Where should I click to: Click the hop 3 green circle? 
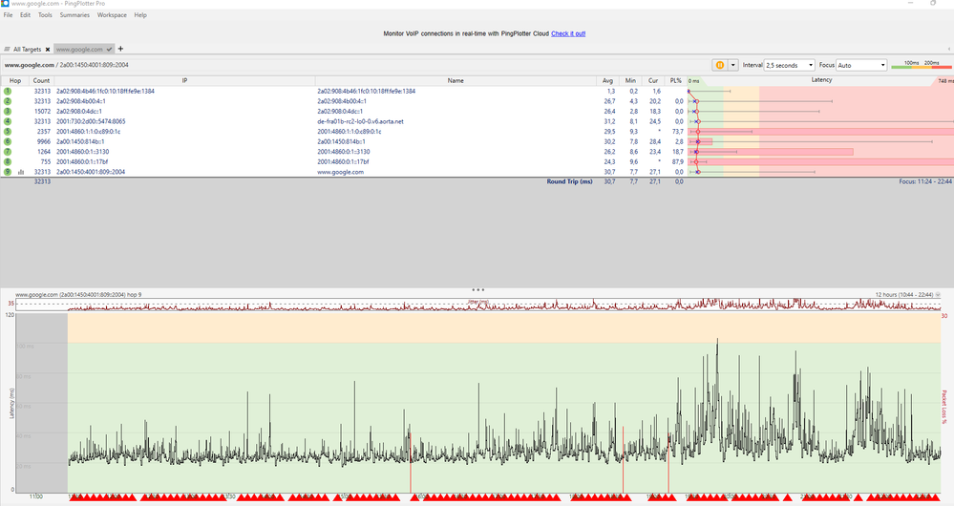[8, 112]
